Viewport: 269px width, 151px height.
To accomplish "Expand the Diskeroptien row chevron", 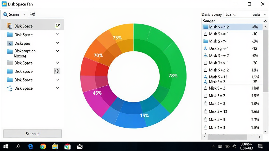I will click(58, 51).
